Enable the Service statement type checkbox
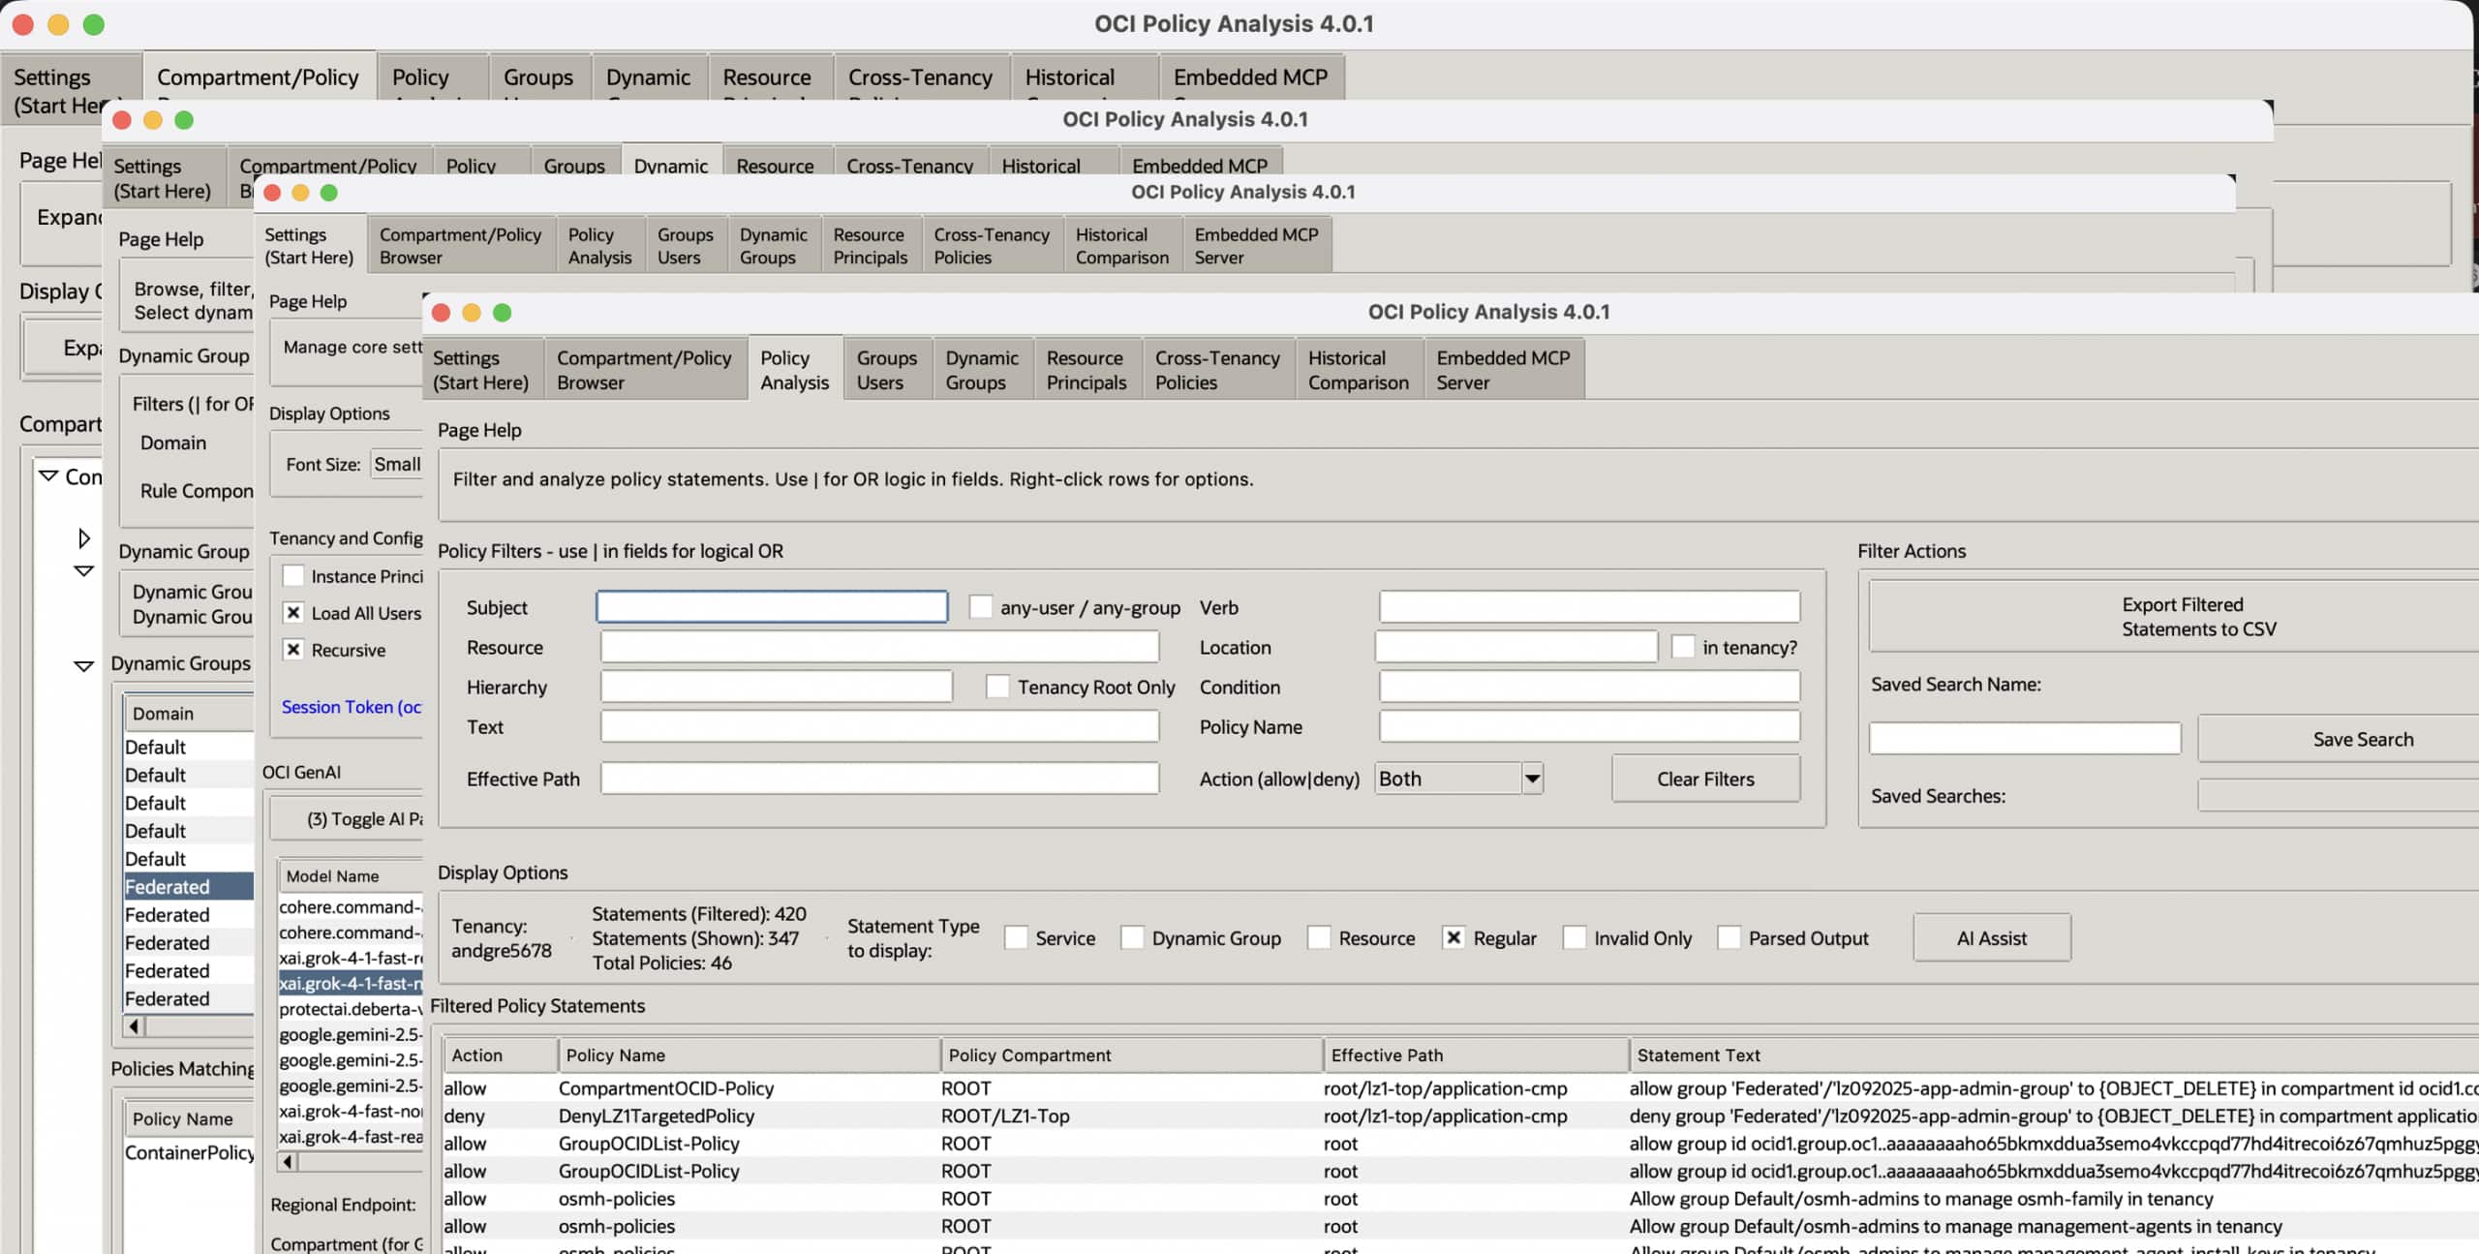Image resolution: width=2479 pixels, height=1254 pixels. [1018, 937]
